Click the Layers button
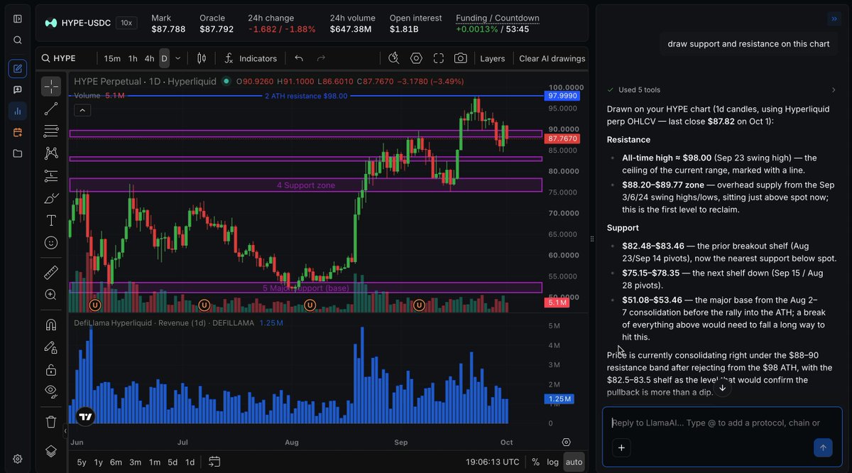 click(493, 59)
